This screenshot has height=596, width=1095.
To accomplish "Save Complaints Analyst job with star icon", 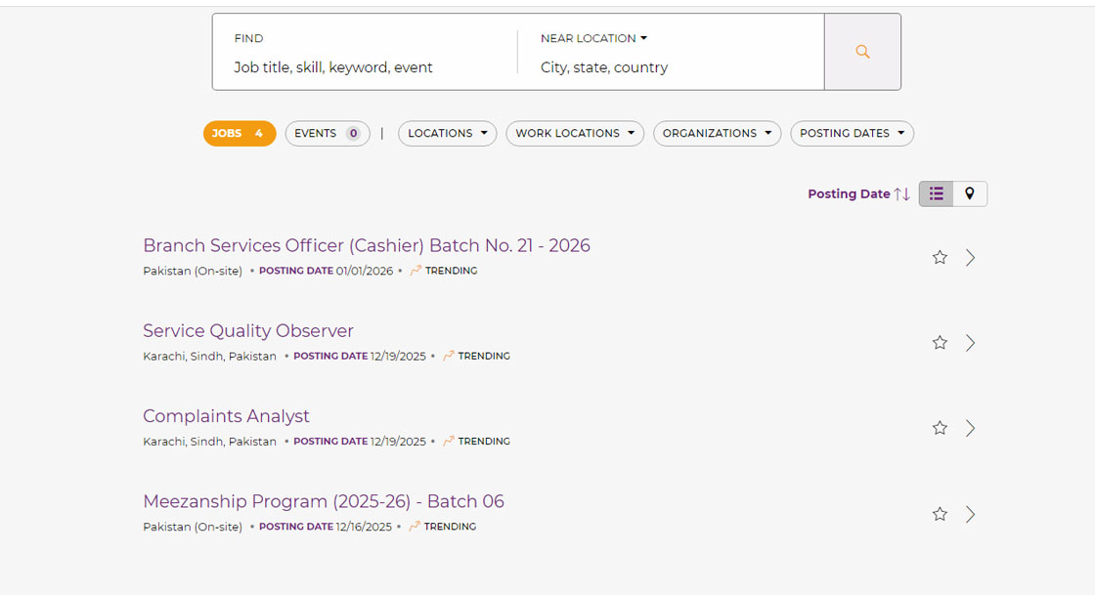I will [940, 428].
